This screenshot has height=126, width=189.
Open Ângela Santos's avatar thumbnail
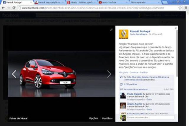(x=123, y=106)
